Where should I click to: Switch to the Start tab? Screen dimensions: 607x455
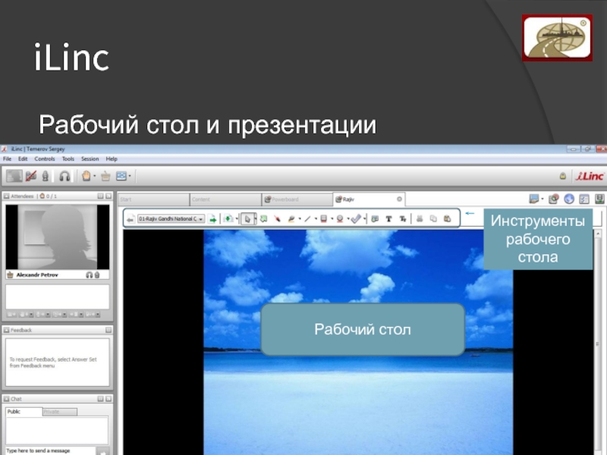pyautogui.click(x=153, y=199)
